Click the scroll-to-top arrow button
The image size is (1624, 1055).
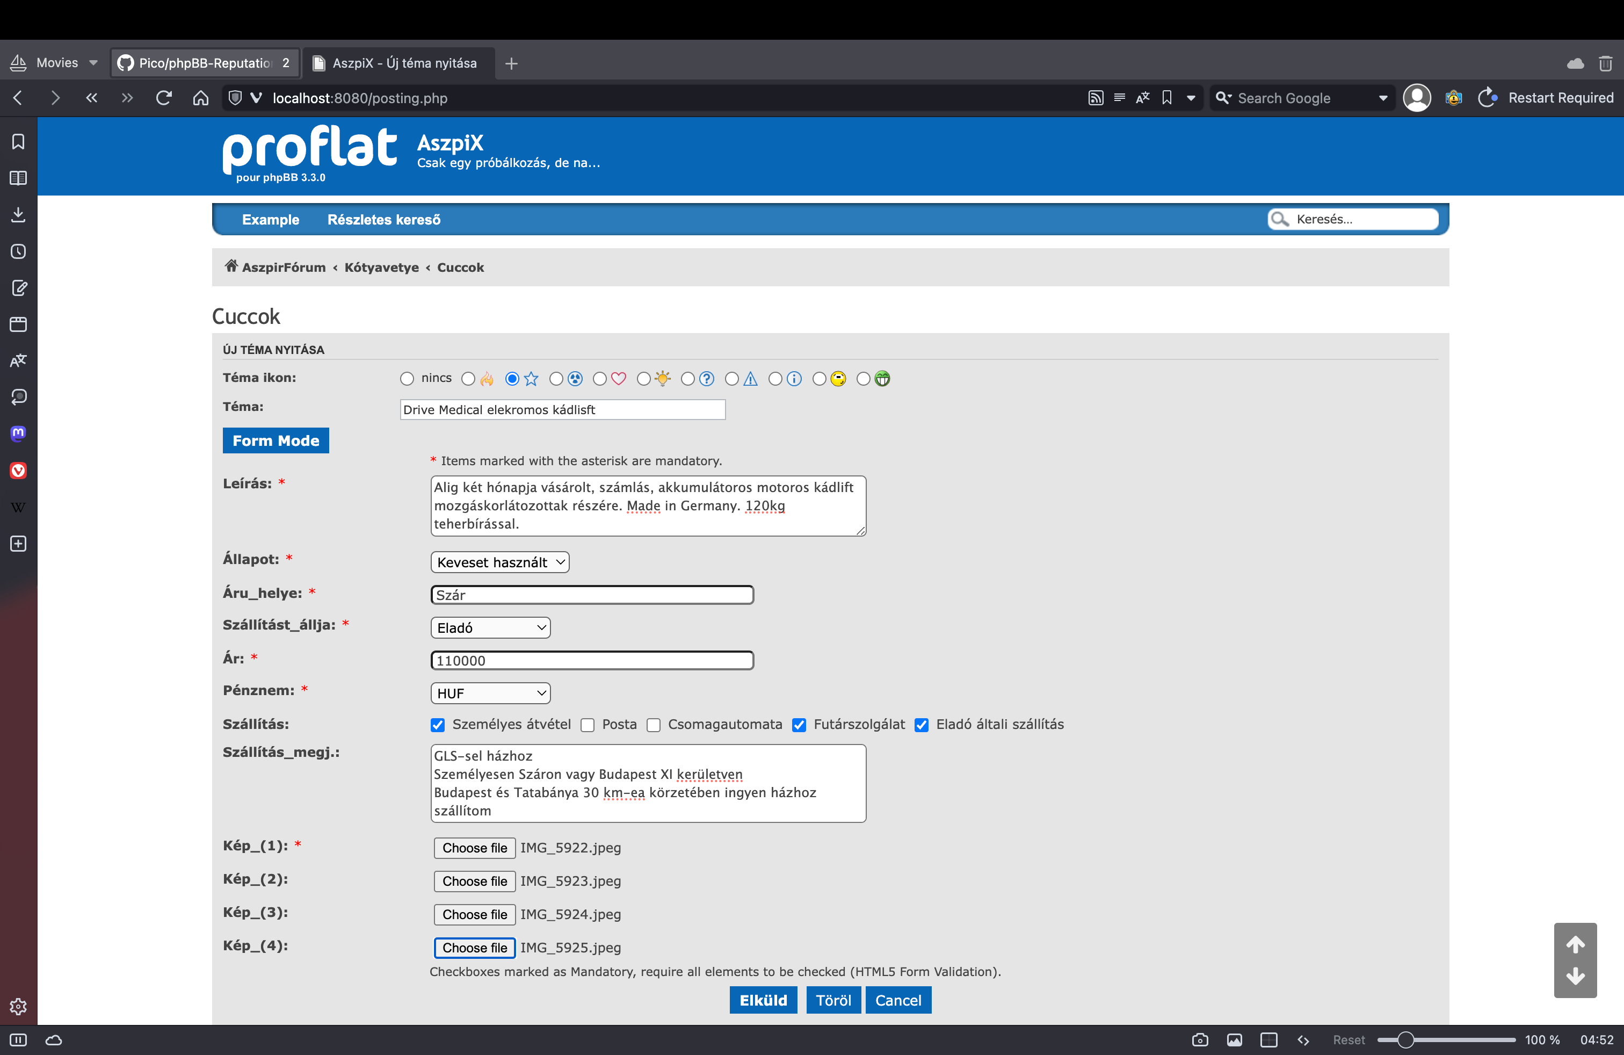tap(1575, 944)
